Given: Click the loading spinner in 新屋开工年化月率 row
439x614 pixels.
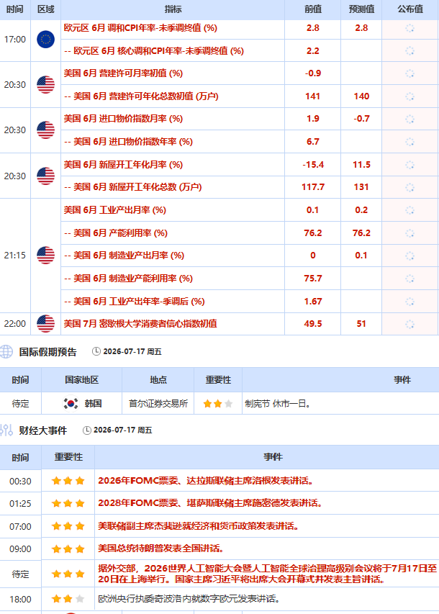Looking at the screenshot, I should (409, 165).
